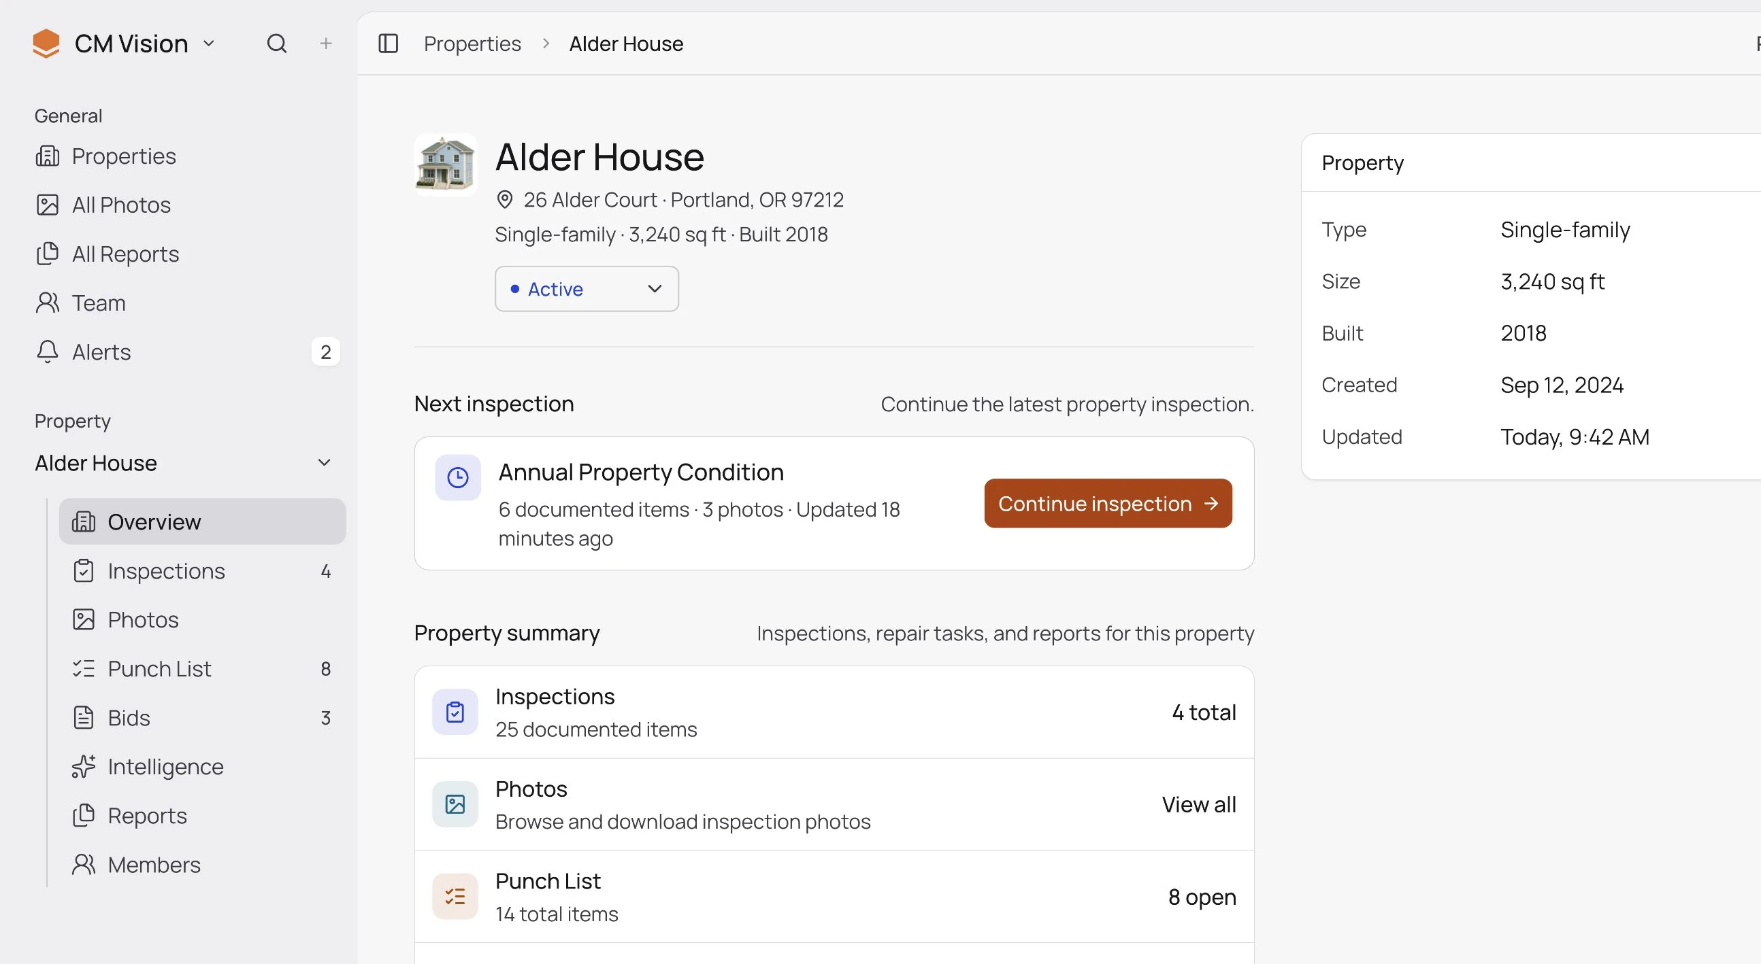
Task: Click the Alerts bell icon
Action: coord(48,352)
